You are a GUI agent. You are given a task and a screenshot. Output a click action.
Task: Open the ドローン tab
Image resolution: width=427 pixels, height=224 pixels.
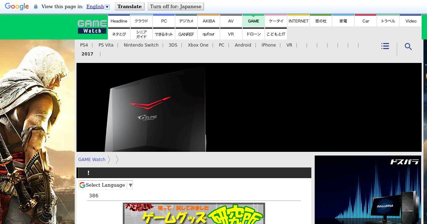[253, 34]
